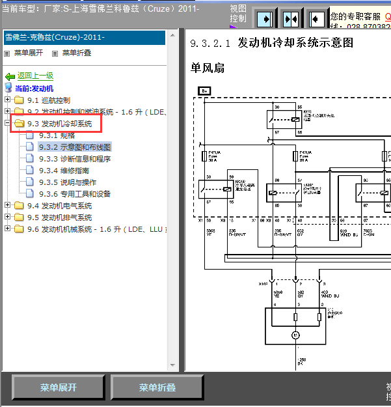Image resolution: width=391 pixels, height=407 pixels.
Task: Click the B+ box in the diagram
Action: coord(204,91)
